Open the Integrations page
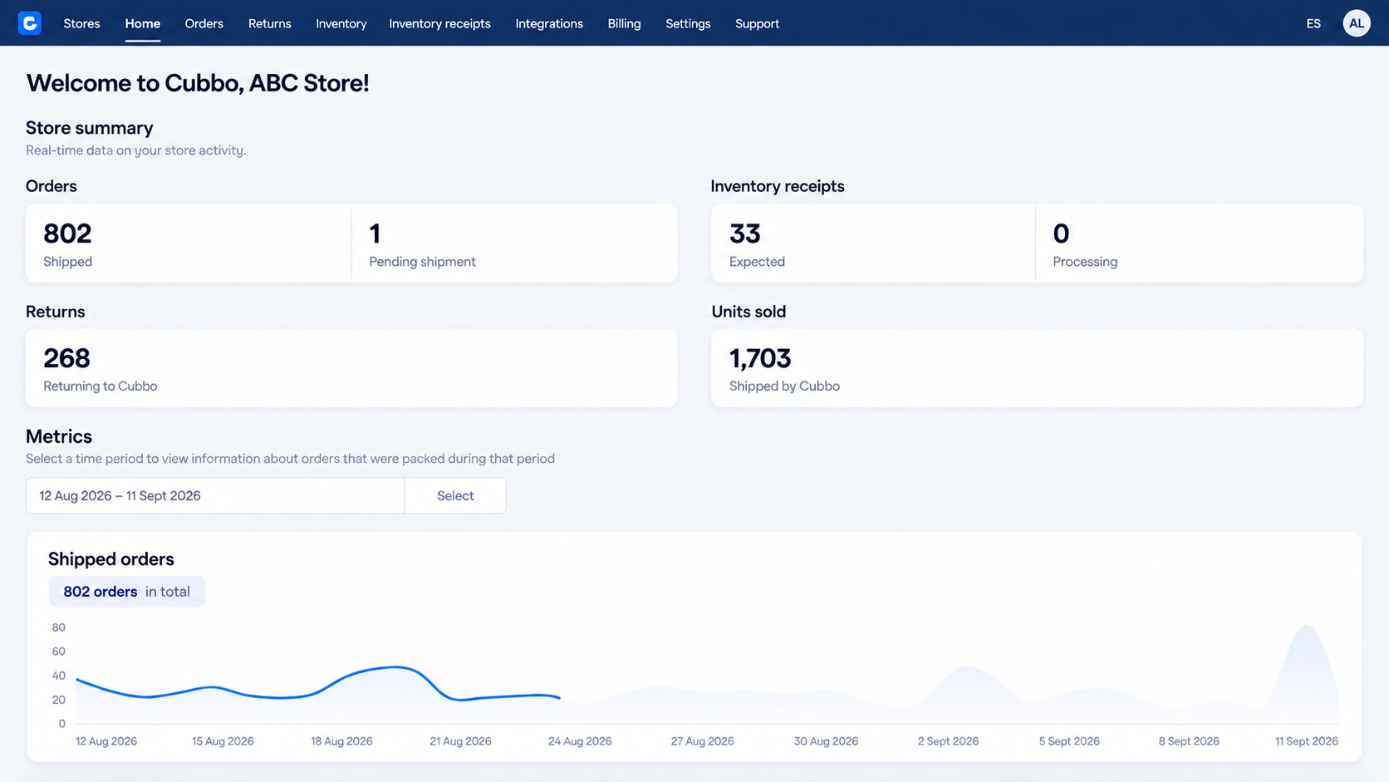The image size is (1389, 782). click(549, 23)
